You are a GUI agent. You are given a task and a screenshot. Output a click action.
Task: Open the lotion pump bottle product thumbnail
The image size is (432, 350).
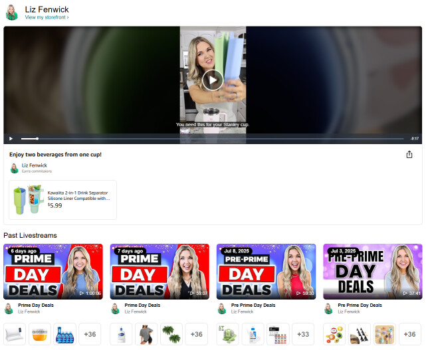click(x=121, y=334)
